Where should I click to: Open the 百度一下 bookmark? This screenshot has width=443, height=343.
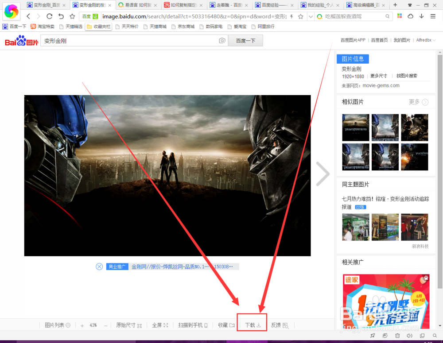click(15, 27)
